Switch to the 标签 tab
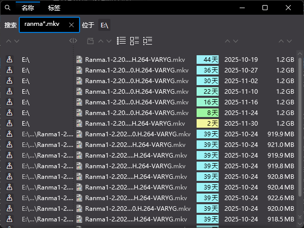 54,8
